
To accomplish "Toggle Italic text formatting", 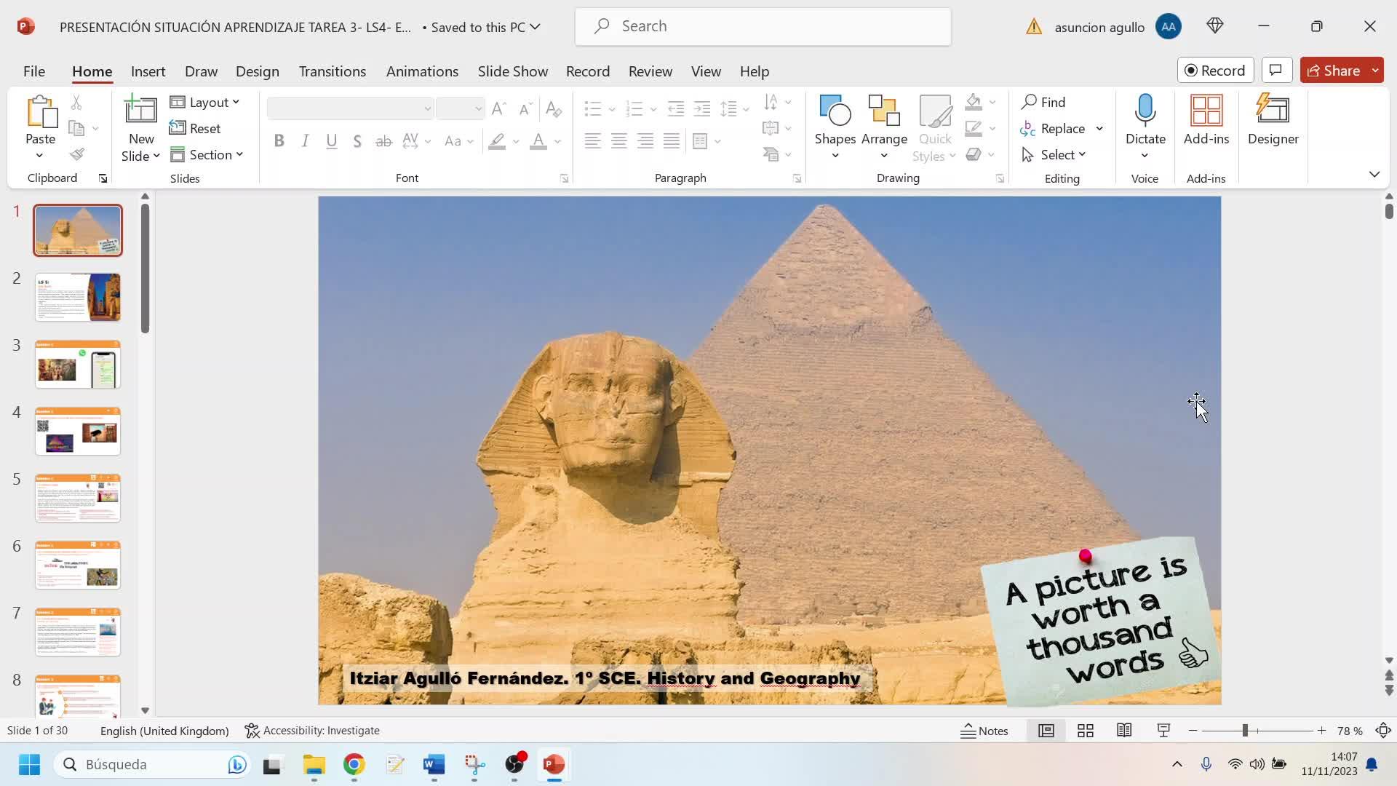I will [x=305, y=141].
